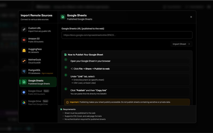
Task: Click the share icon in step 2
Action: coord(72,69)
